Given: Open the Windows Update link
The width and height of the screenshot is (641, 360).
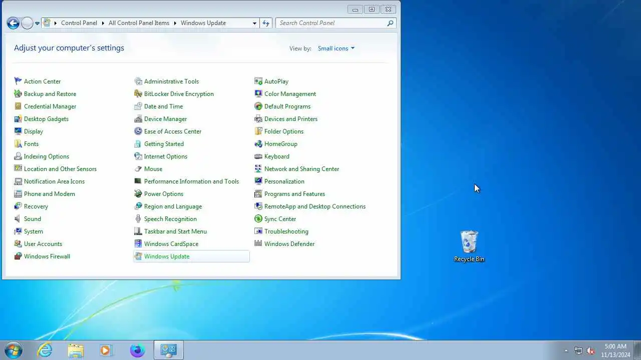Looking at the screenshot, I should (x=167, y=256).
